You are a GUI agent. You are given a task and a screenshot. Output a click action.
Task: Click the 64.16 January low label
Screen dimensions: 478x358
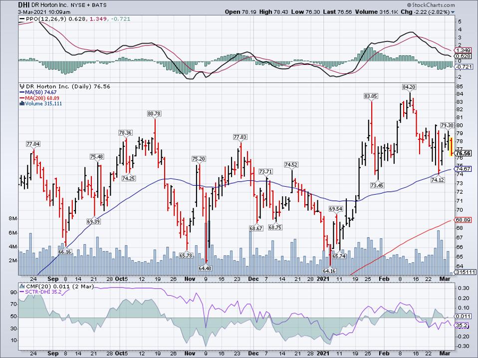[329, 271]
